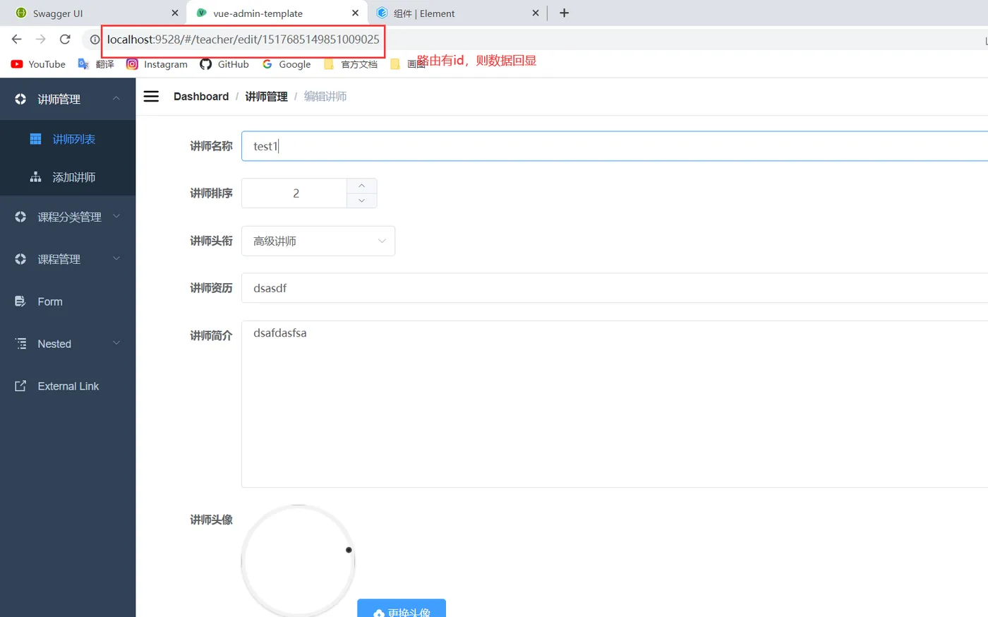
Task: Open 讲师列表 in the sidebar
Action: pos(68,139)
